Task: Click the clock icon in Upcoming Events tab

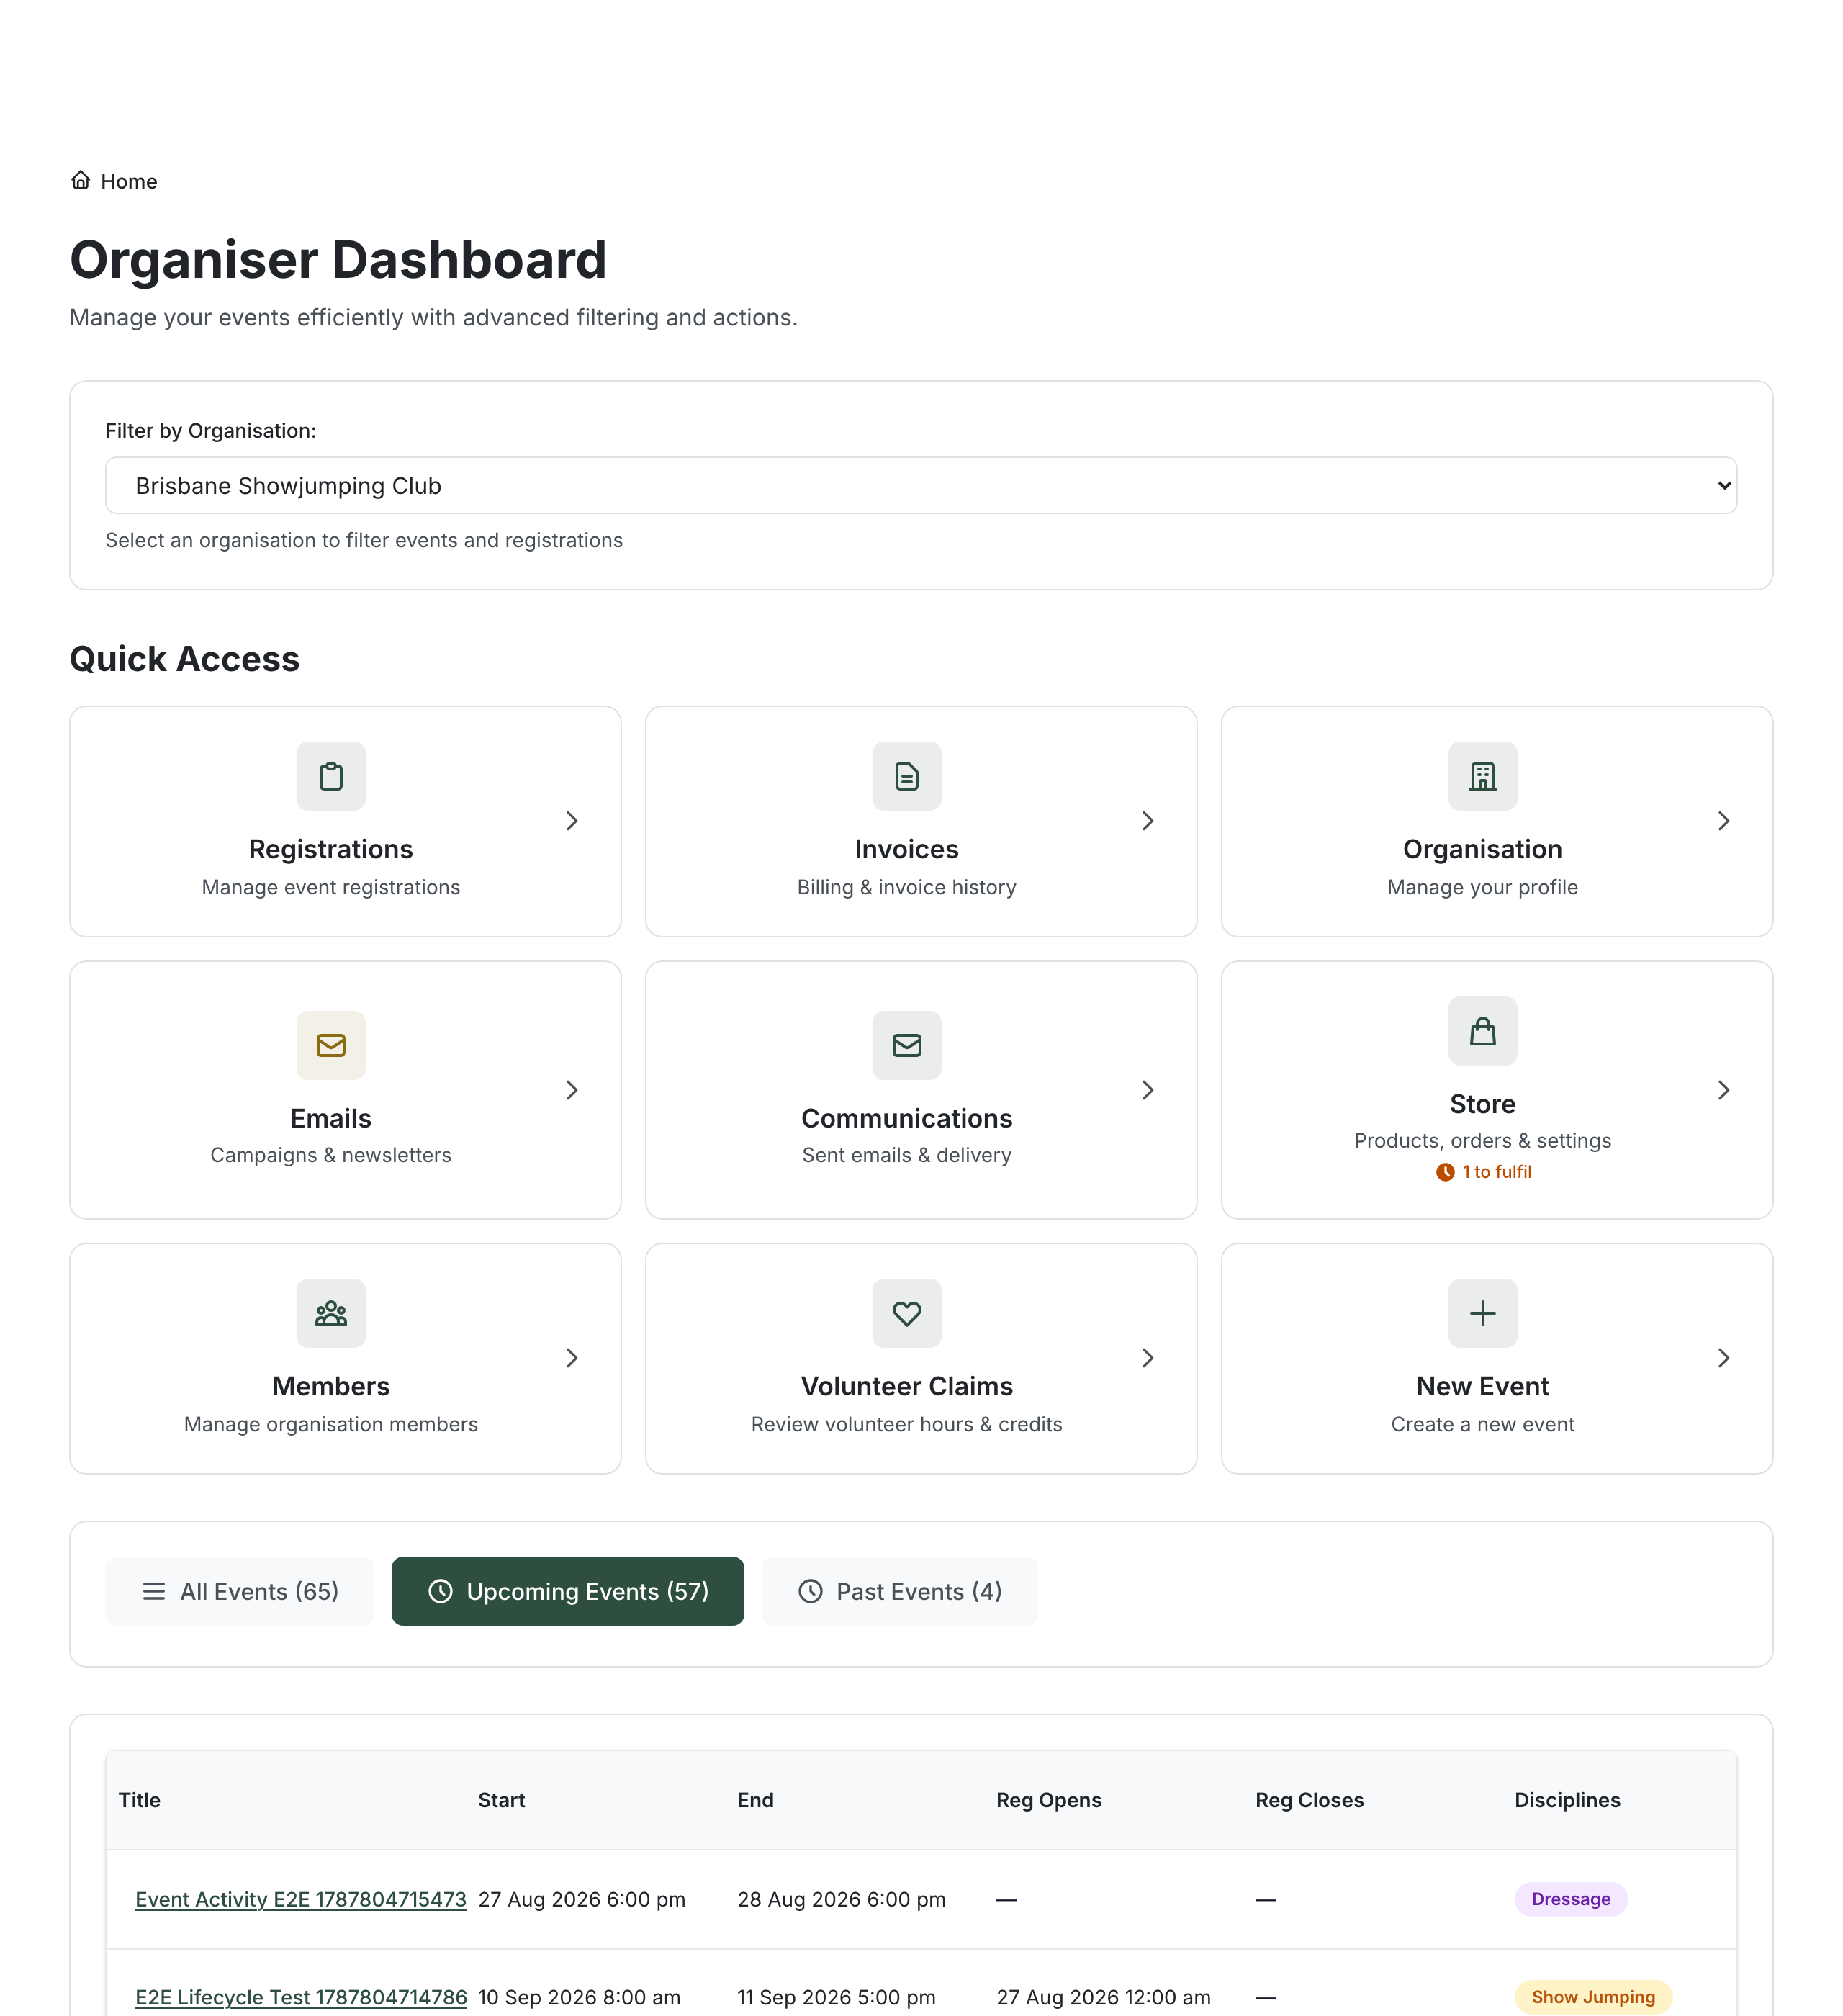Action: click(x=440, y=1591)
